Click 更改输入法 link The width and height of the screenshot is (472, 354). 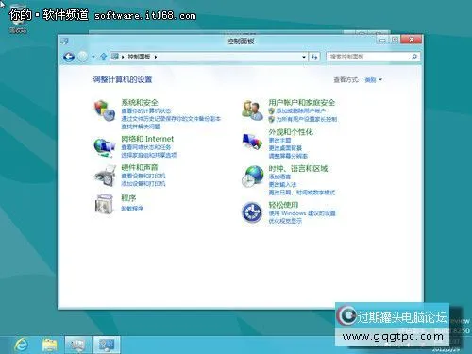click(x=282, y=185)
